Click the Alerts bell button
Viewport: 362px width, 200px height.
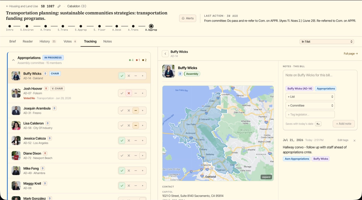188,18
